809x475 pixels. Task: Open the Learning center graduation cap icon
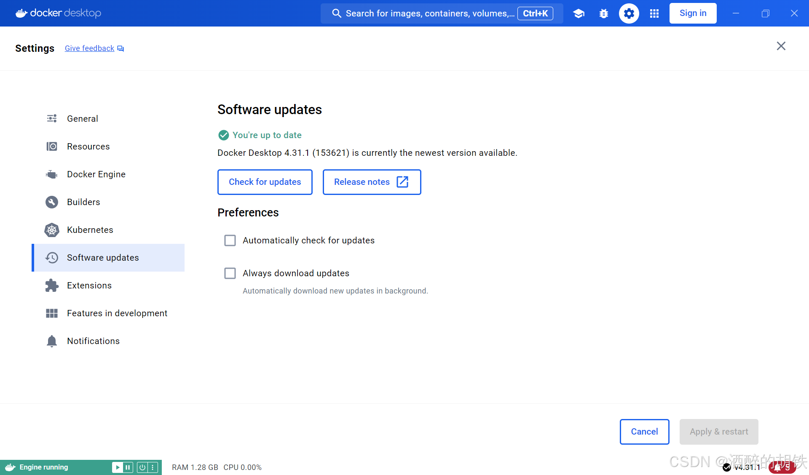point(579,13)
